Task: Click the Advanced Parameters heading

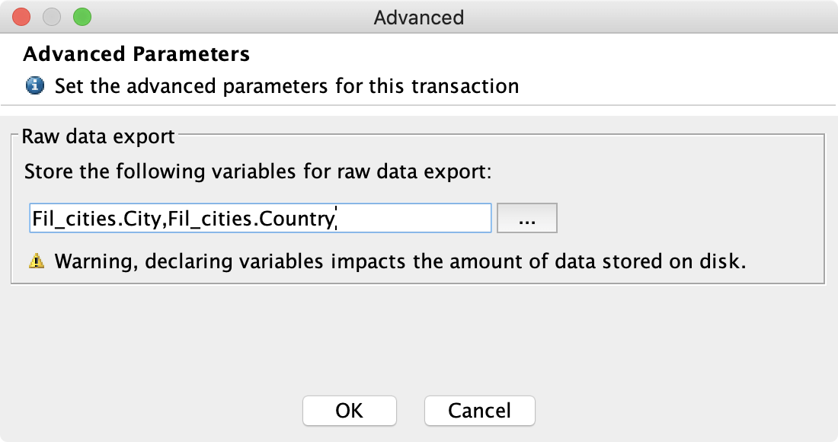Action: click(x=136, y=54)
